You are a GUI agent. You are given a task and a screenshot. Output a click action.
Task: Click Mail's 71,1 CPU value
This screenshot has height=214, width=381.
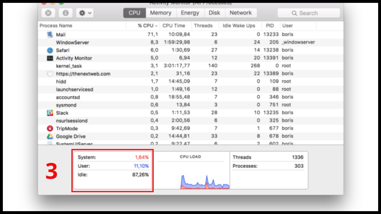(153, 34)
